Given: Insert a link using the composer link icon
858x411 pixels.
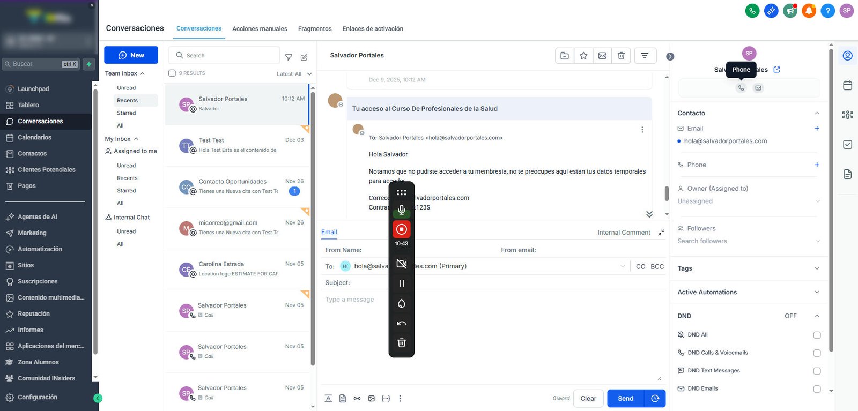Looking at the screenshot, I should [x=357, y=398].
